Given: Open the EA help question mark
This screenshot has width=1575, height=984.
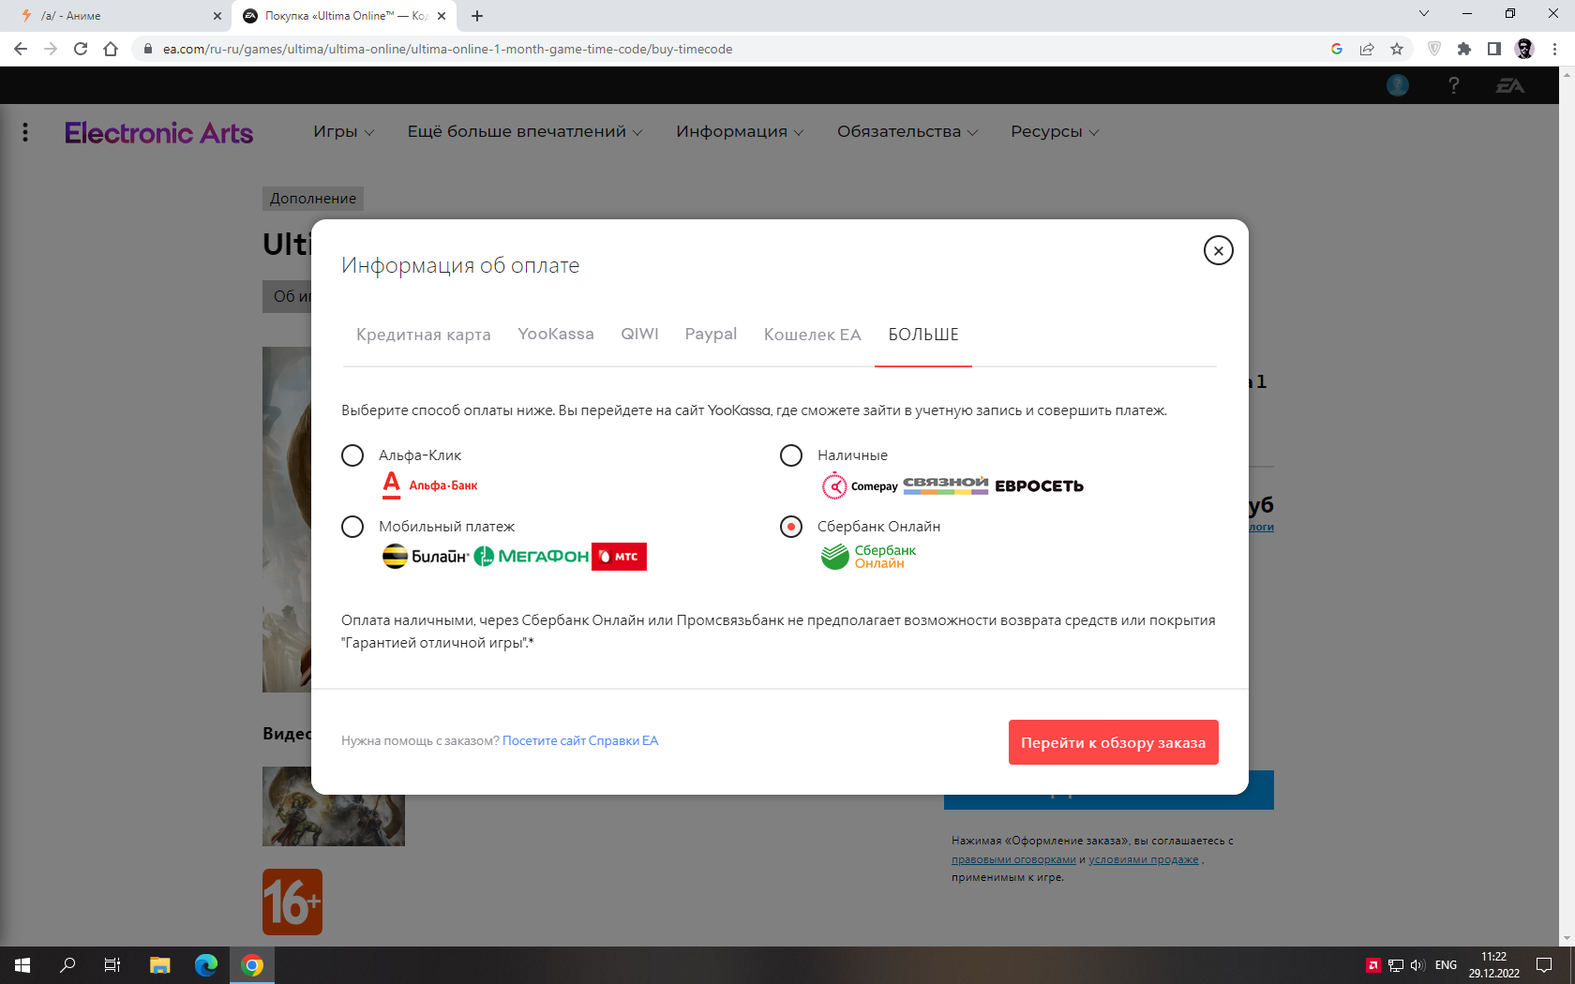Looking at the screenshot, I should tap(1454, 85).
